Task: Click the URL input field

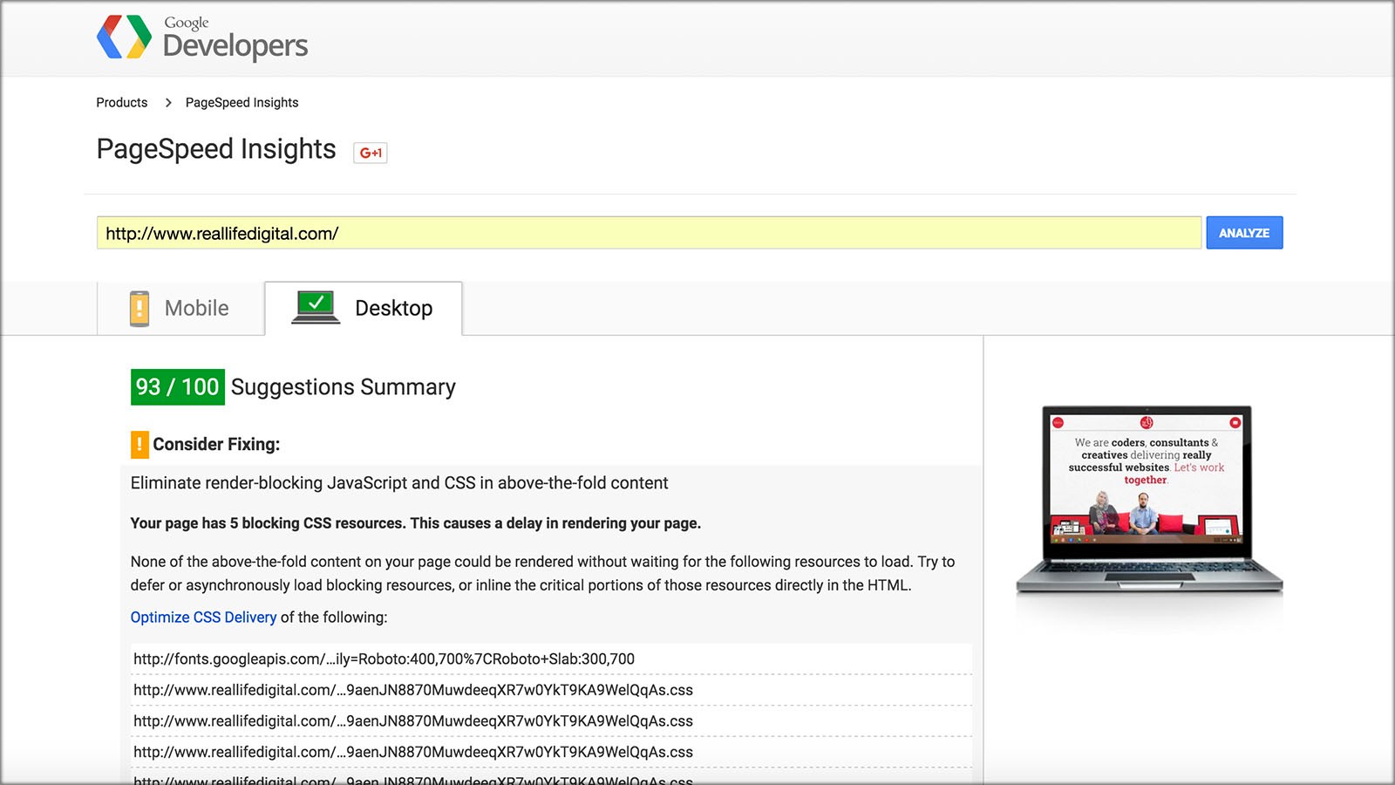Action: 649,233
